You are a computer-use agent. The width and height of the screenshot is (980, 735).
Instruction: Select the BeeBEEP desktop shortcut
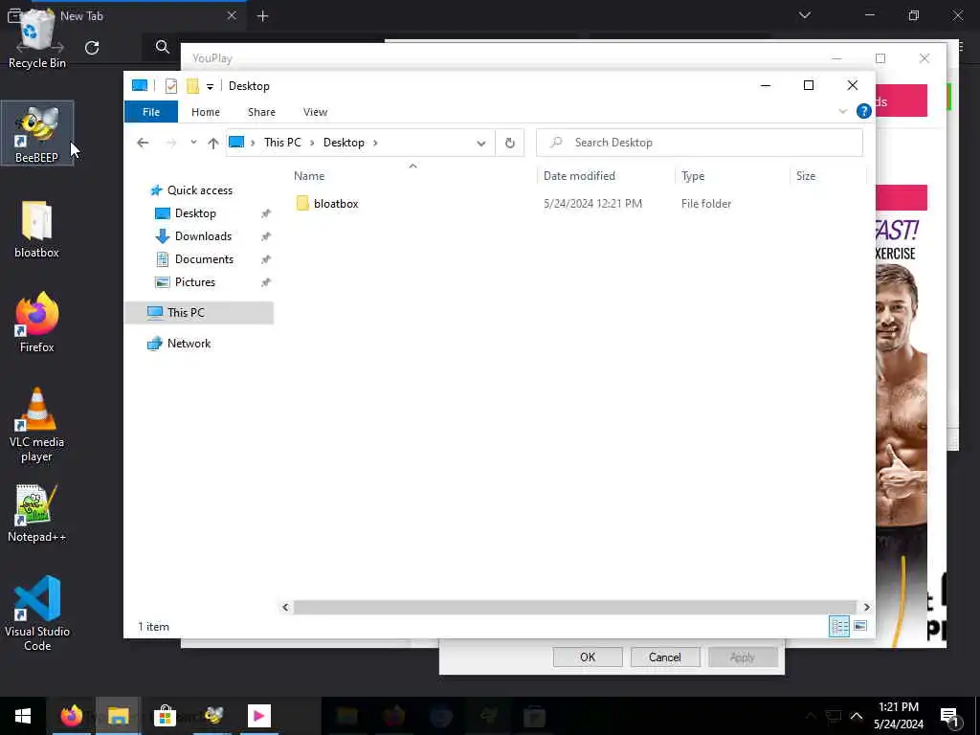[37, 134]
